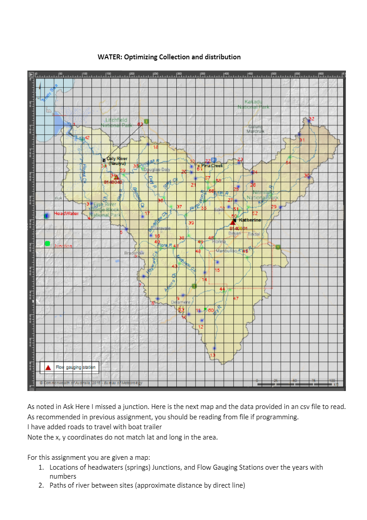Viewport: 367px width, 520px height.
Task: Click the blue highway marker above Pine Creek
Action: coord(214,160)
